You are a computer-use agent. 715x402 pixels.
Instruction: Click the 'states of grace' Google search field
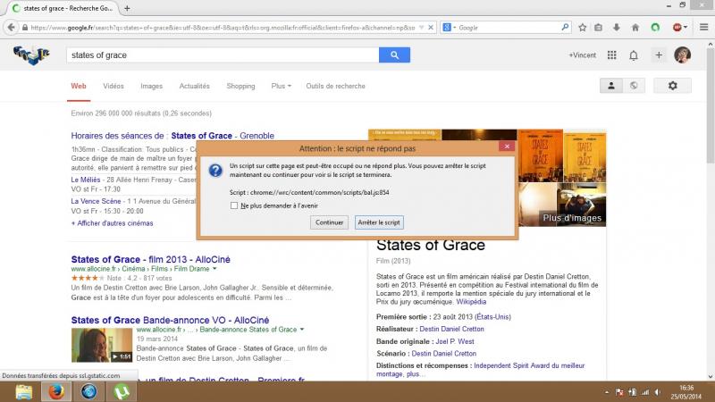pyautogui.click(x=223, y=55)
